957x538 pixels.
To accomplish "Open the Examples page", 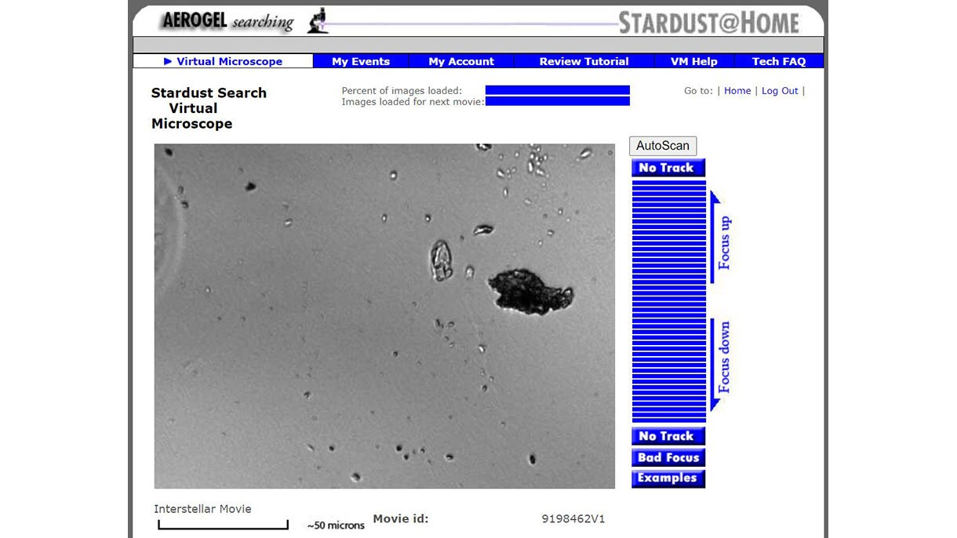I will pos(668,478).
